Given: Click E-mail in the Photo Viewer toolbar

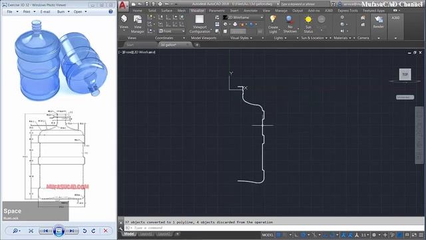Looking at the screenshot, I should [45, 12].
